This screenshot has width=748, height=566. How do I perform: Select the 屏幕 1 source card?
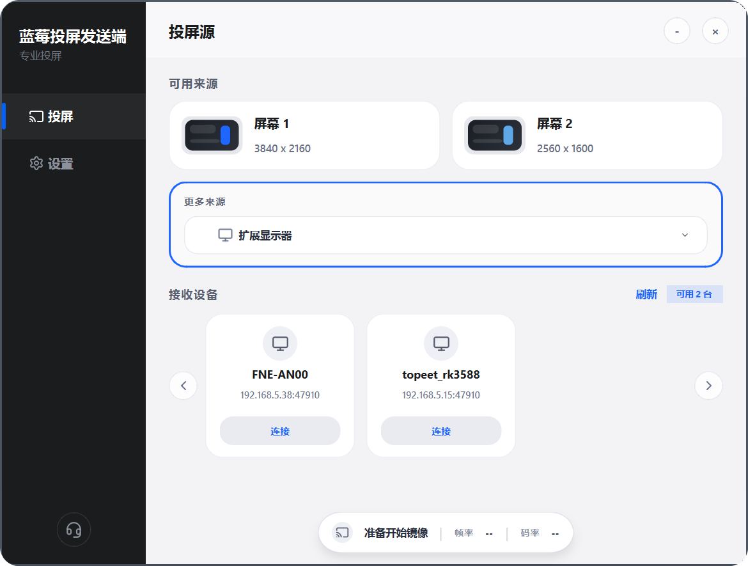[x=304, y=135]
